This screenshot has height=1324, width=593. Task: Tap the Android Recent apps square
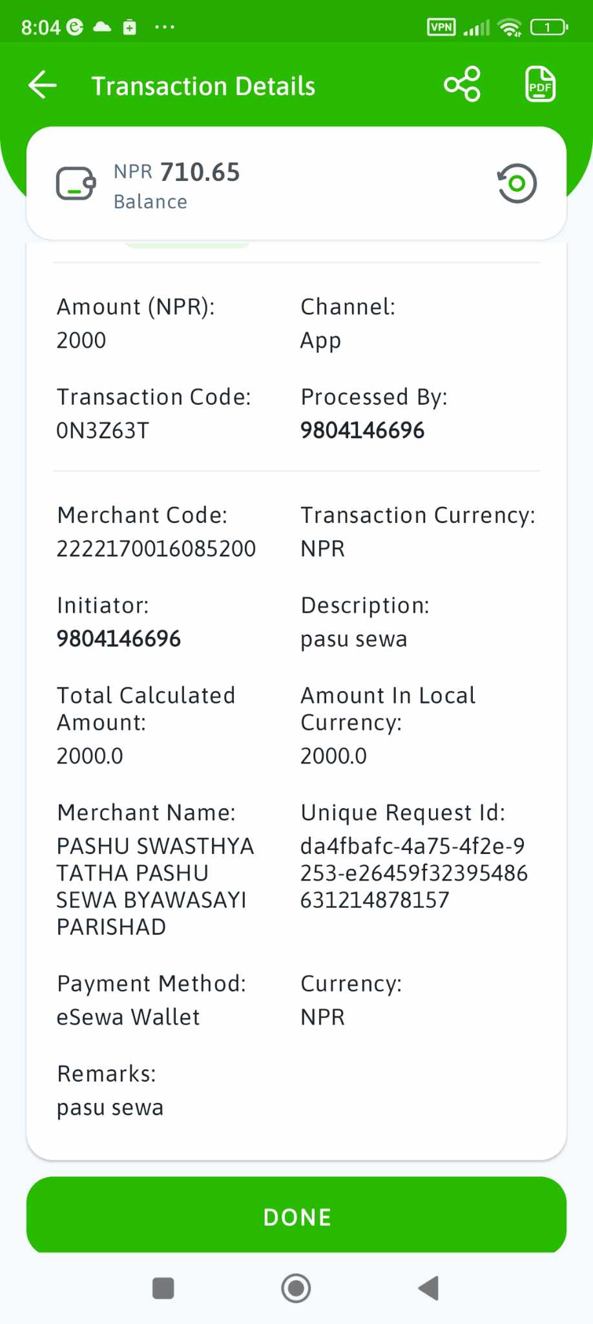[163, 1288]
